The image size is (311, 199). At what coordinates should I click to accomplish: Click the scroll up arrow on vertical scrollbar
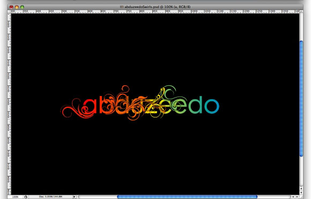click(x=301, y=188)
